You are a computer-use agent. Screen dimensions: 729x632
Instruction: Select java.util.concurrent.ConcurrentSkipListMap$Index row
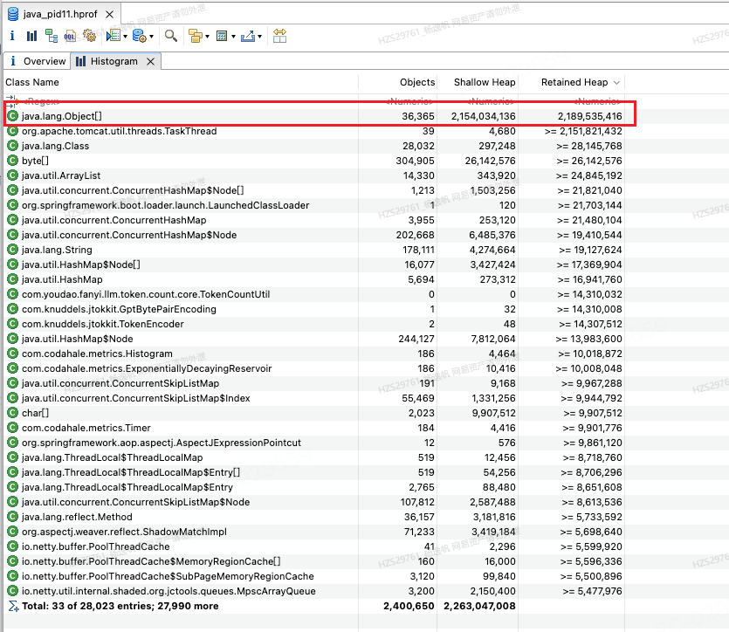313,398
